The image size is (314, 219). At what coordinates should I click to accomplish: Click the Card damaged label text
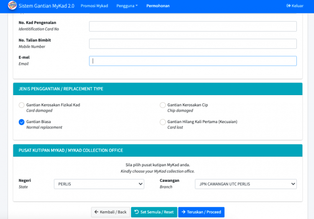(x=39, y=111)
